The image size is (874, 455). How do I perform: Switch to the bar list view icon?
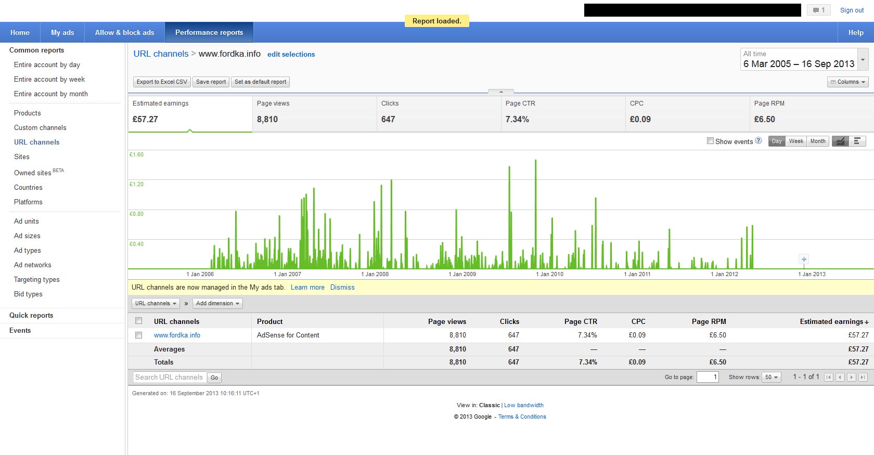tap(857, 141)
